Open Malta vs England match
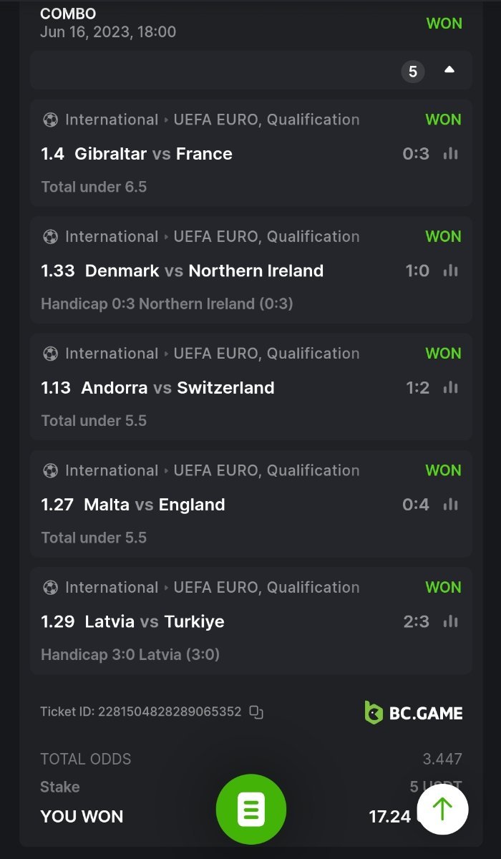Viewport: 501px width, 859px height. pos(154,505)
